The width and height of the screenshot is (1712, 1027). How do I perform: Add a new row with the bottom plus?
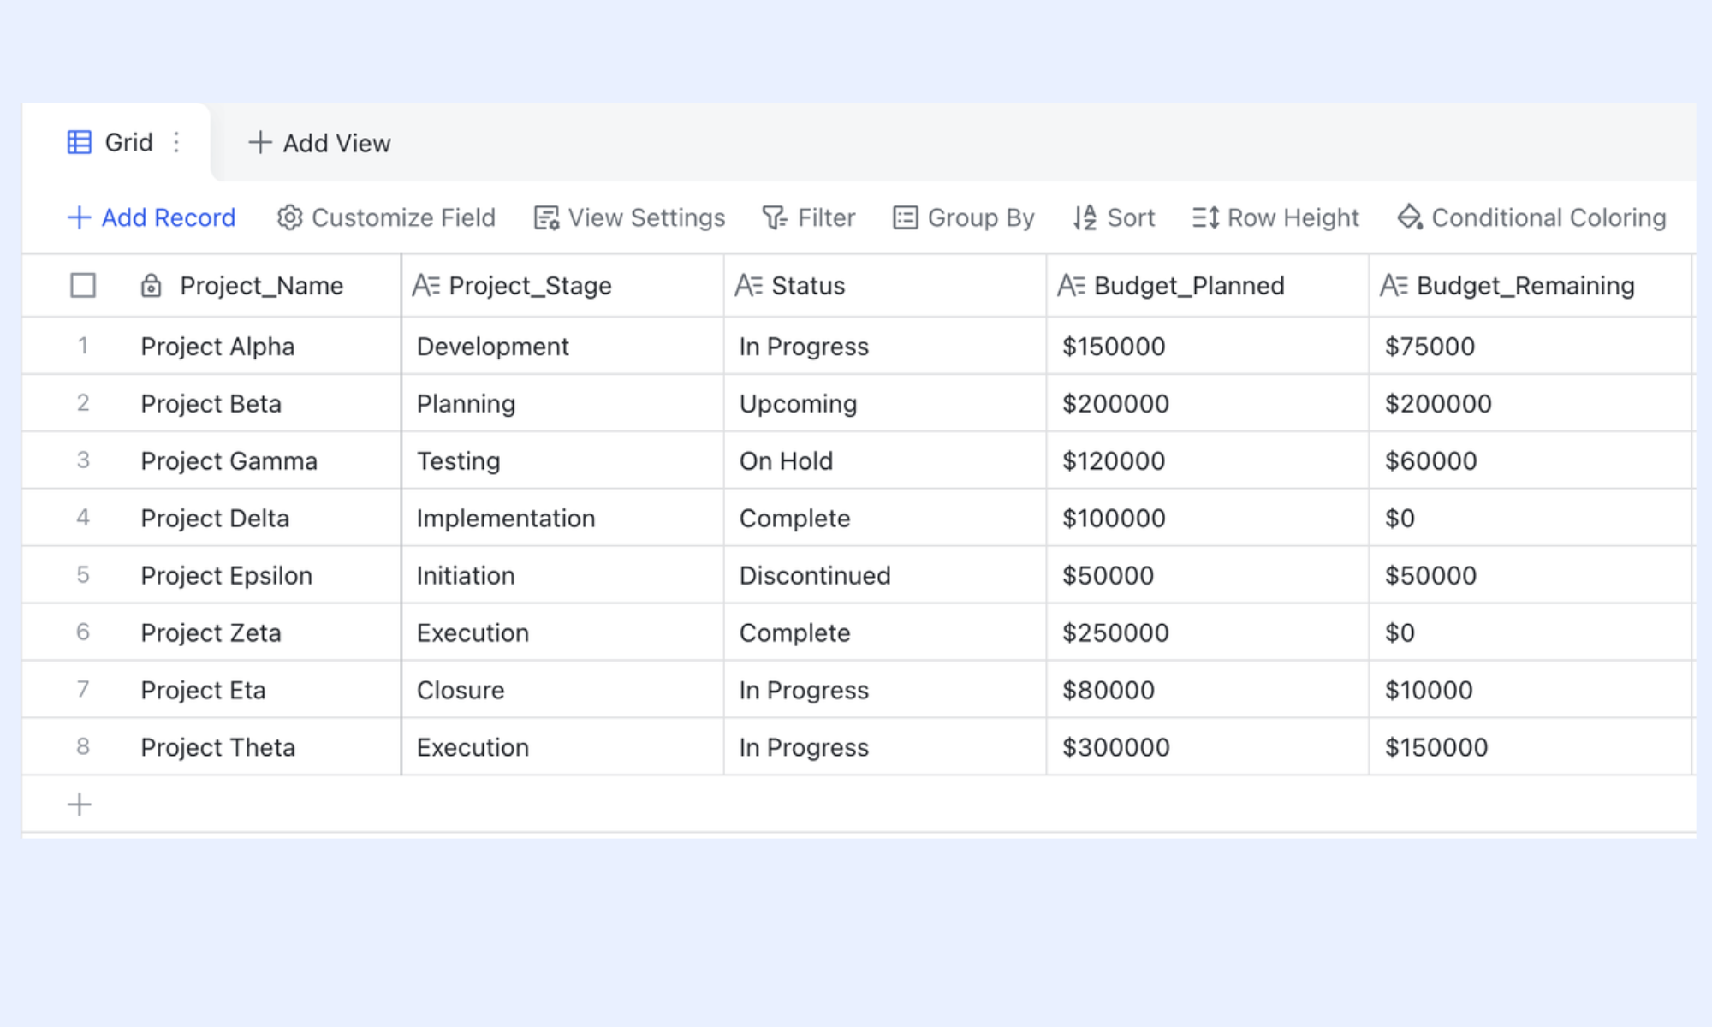click(x=79, y=804)
